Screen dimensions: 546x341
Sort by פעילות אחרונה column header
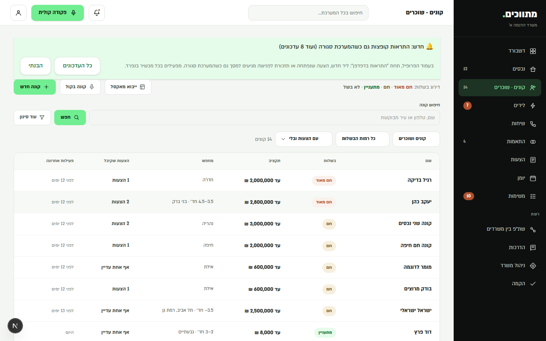pyautogui.click(x=60, y=161)
